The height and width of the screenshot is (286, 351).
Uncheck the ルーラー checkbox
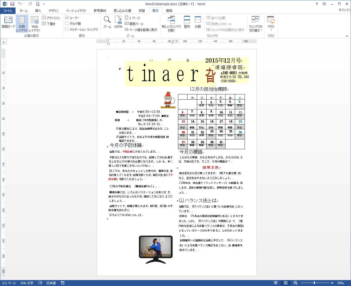67,18
